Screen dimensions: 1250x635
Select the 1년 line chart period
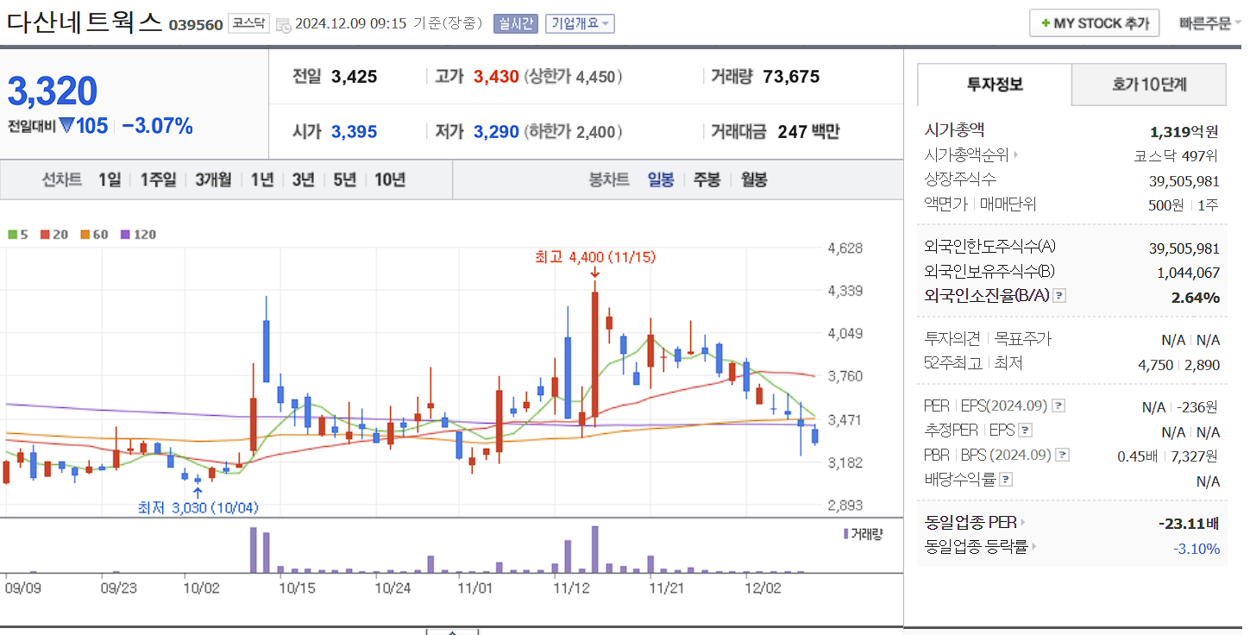[x=262, y=179]
